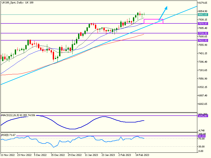The image size is (211, 158).
Task: Click the 6682.65 price scale label
Action: coord(204,104)
